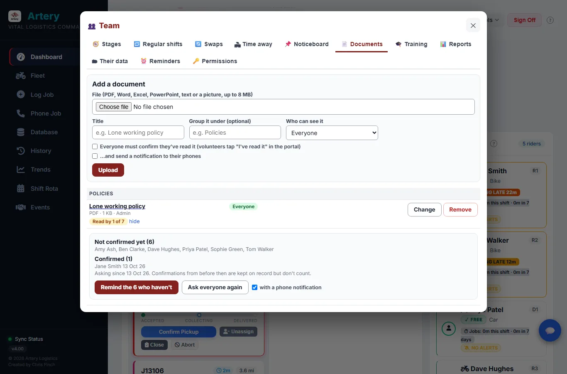Image resolution: width=567 pixels, height=374 pixels.
Task: Remove the Lone working policy document
Action: click(x=460, y=210)
